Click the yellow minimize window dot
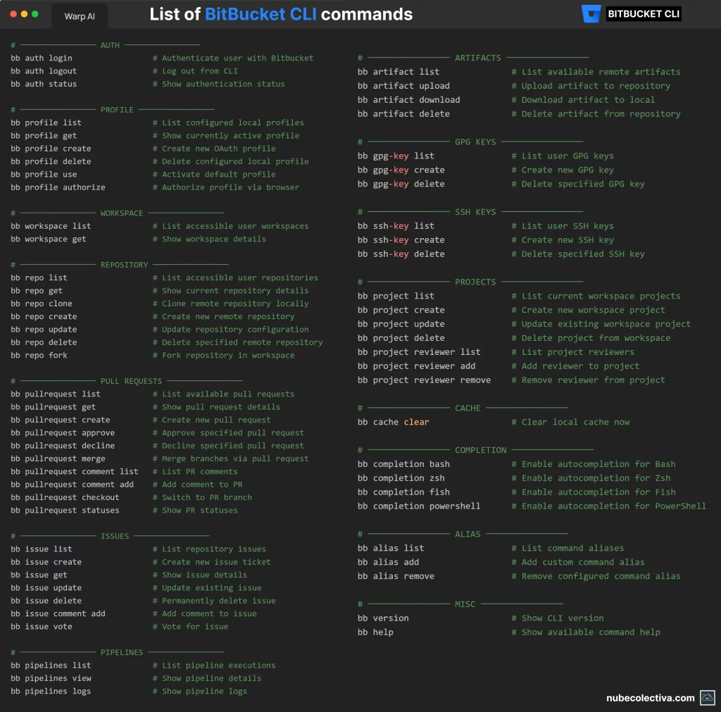 click(25, 14)
